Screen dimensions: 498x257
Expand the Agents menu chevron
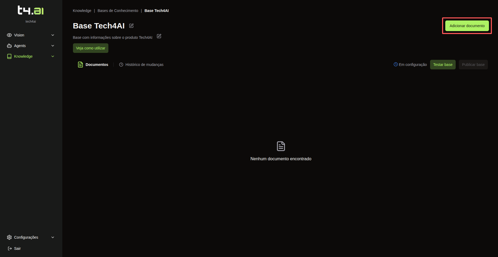[53, 46]
